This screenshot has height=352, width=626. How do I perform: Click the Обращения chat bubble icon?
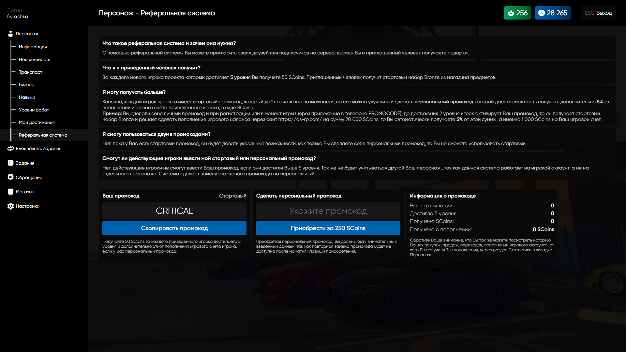10,177
